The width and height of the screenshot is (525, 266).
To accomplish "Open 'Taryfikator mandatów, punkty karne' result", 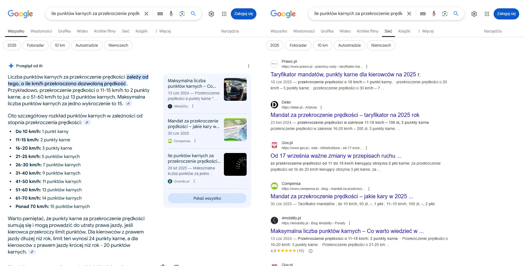I will (346, 74).
